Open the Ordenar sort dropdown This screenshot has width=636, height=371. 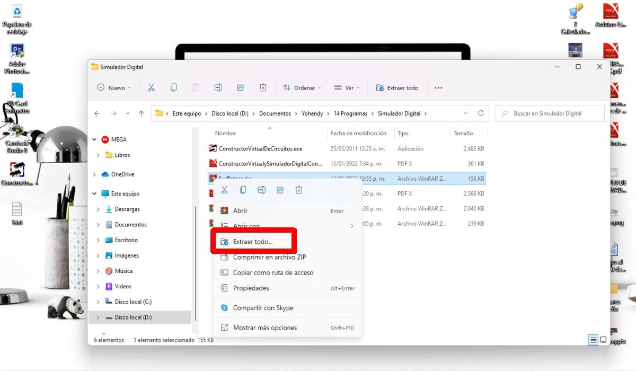(x=302, y=88)
